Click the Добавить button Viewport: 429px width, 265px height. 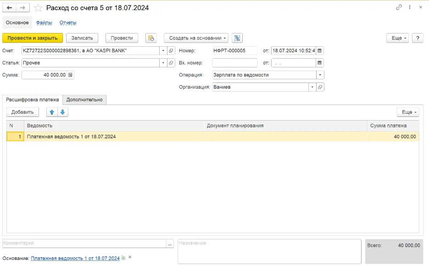tap(22, 112)
